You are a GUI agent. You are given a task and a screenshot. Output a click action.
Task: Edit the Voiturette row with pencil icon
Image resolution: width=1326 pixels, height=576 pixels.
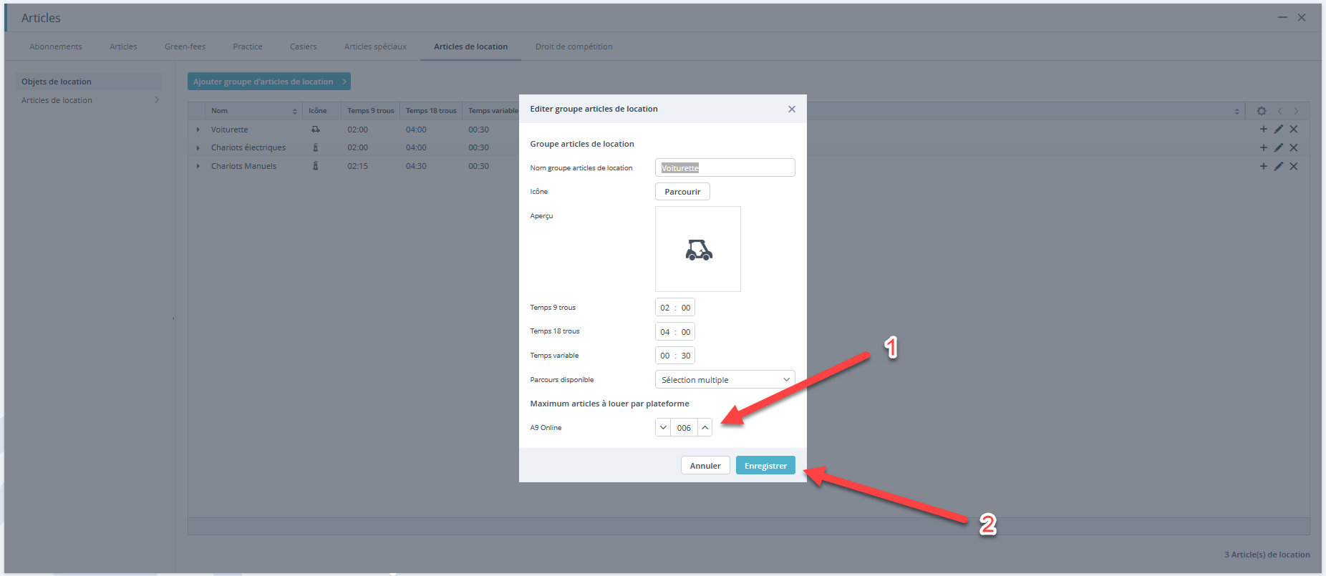pos(1279,130)
